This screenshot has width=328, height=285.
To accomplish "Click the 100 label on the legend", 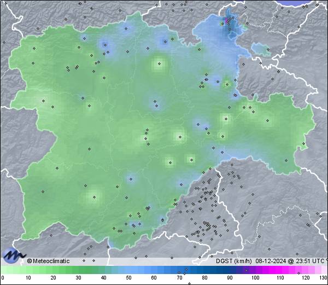I will pyautogui.click(x=255, y=278).
